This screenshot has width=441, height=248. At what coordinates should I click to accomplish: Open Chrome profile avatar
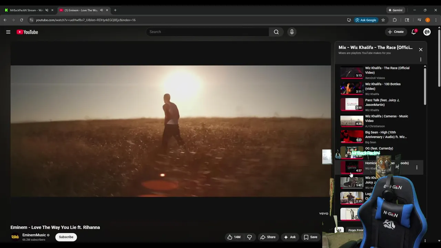pyautogui.click(x=428, y=20)
